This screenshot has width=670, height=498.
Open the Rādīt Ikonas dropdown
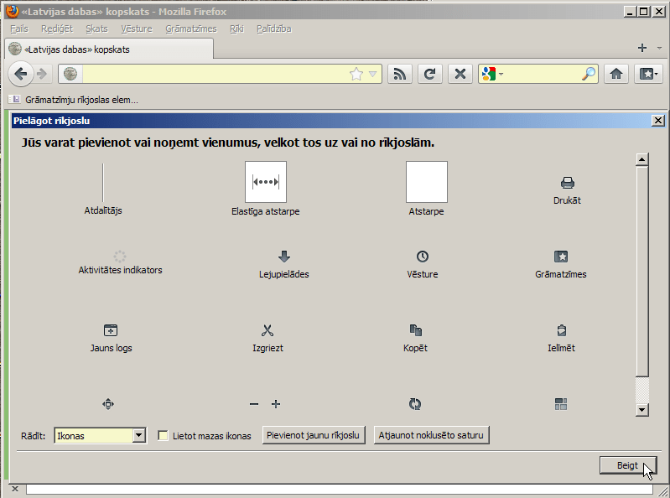[101, 436]
